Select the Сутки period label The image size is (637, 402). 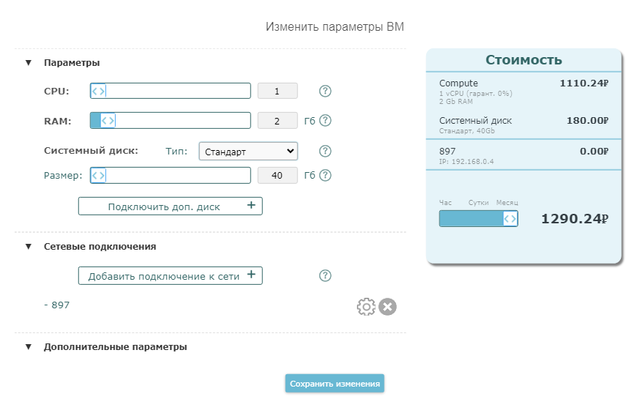[x=478, y=202]
